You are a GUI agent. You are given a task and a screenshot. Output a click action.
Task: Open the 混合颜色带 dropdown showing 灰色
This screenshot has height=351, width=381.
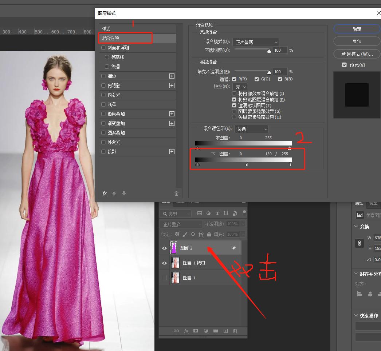(x=251, y=129)
